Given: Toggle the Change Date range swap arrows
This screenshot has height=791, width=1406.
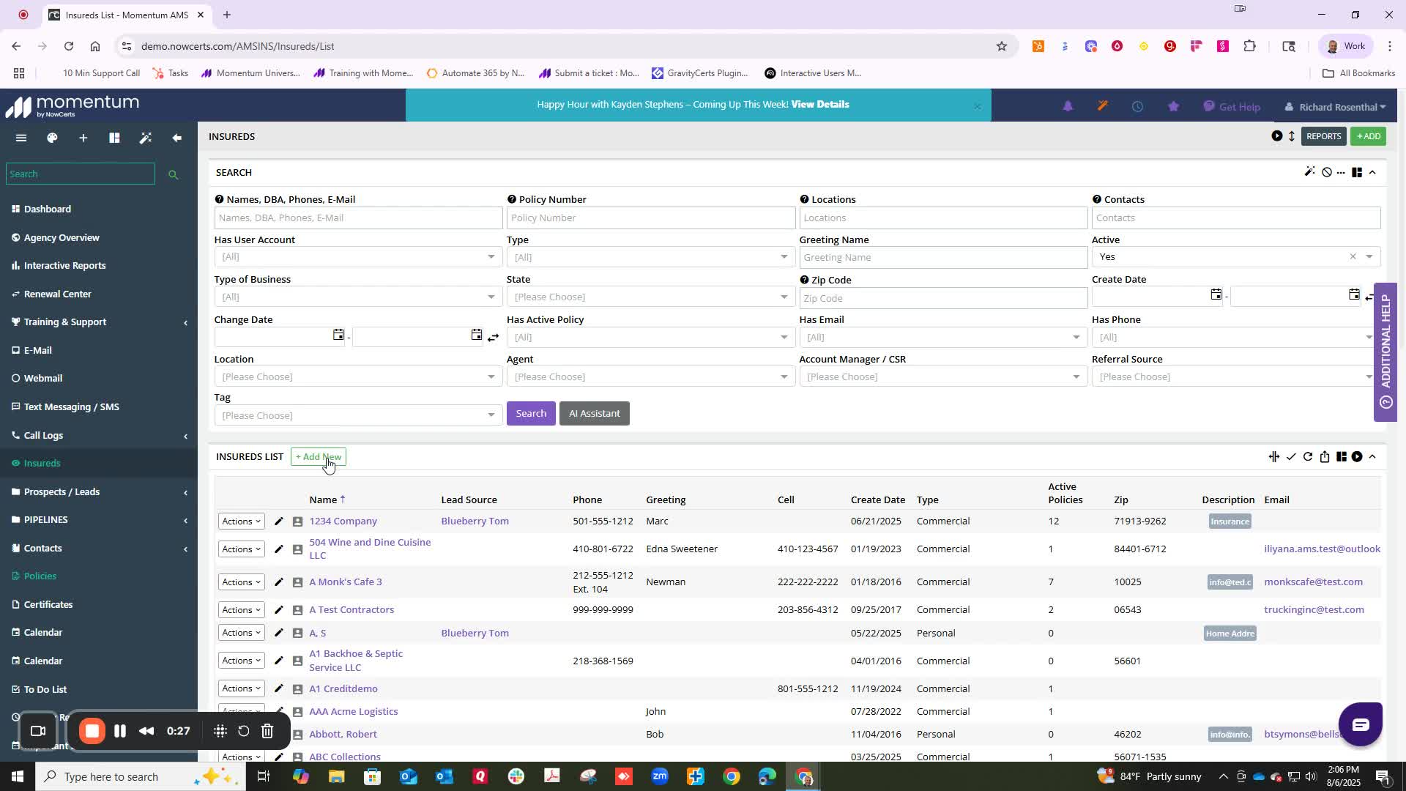Looking at the screenshot, I should (x=493, y=338).
